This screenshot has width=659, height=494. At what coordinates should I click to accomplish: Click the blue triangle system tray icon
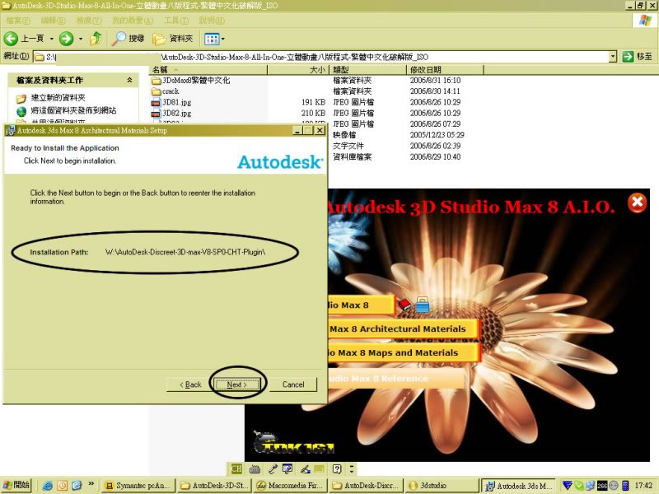pos(567,485)
